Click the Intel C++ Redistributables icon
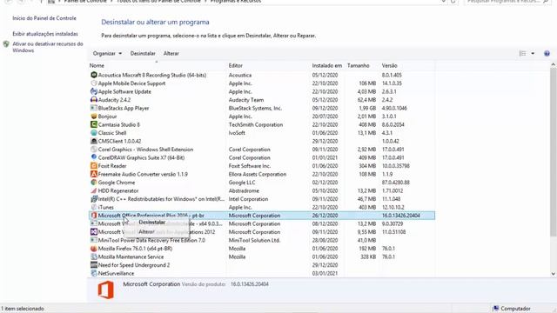The width and height of the screenshot is (557, 313). [x=94, y=199]
